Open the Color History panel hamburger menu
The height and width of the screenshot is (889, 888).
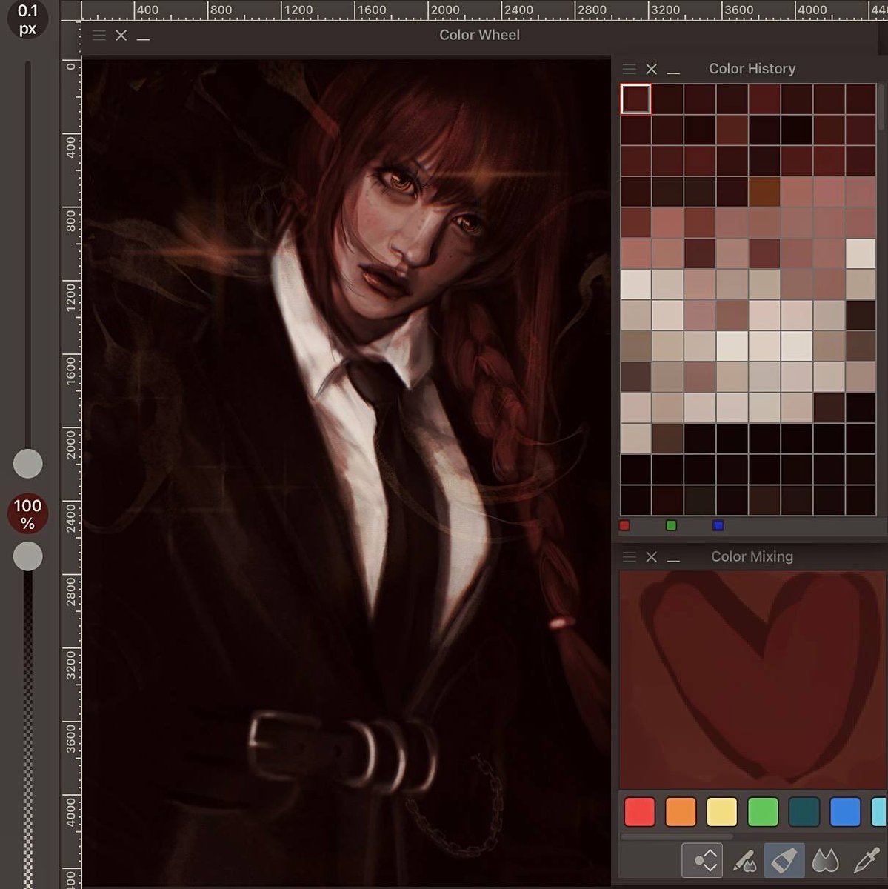coord(630,69)
